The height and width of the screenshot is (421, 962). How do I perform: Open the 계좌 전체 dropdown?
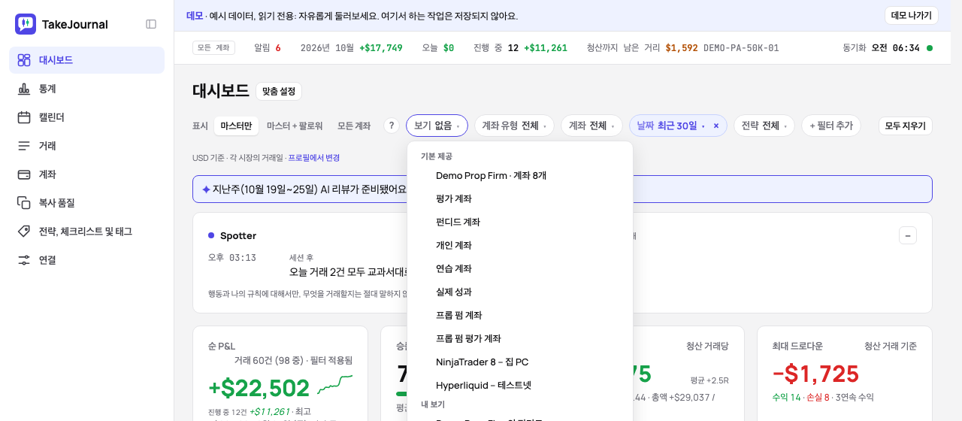[592, 126]
